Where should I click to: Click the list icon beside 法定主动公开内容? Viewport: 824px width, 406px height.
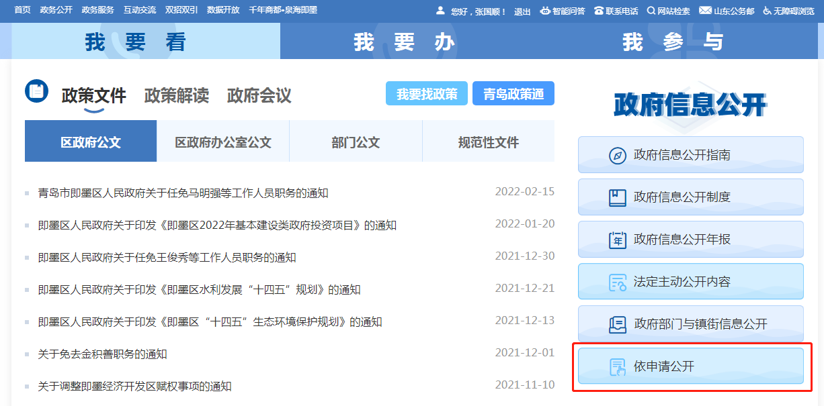tap(617, 282)
